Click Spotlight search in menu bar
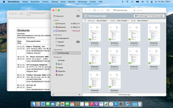 pos(147,2)
